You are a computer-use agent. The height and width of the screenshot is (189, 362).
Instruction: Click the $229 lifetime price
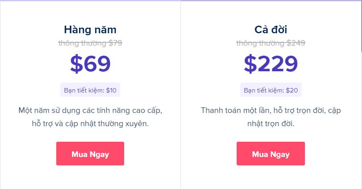pos(271,64)
